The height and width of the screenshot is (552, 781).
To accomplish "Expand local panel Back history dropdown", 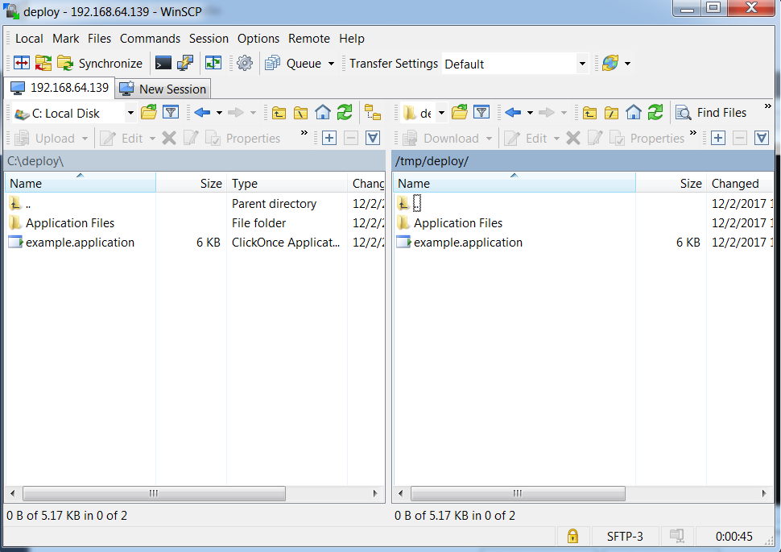I will click(x=219, y=113).
